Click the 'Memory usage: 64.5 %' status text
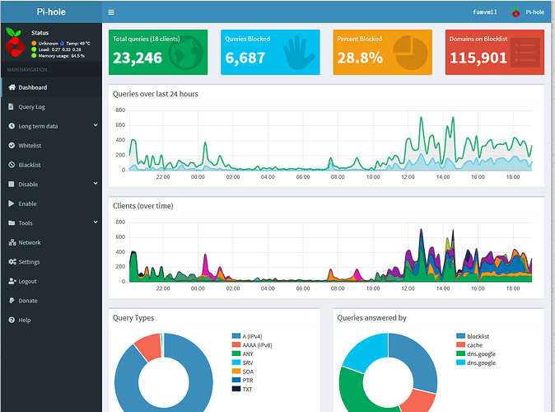This screenshot has width=555, height=412. pyautogui.click(x=62, y=55)
